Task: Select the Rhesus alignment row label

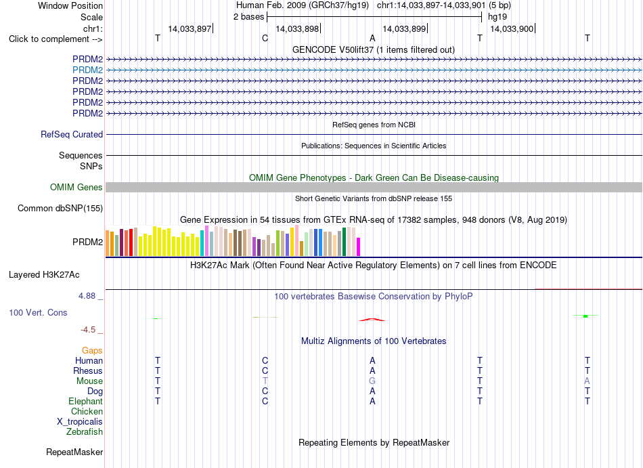Action: [88, 370]
